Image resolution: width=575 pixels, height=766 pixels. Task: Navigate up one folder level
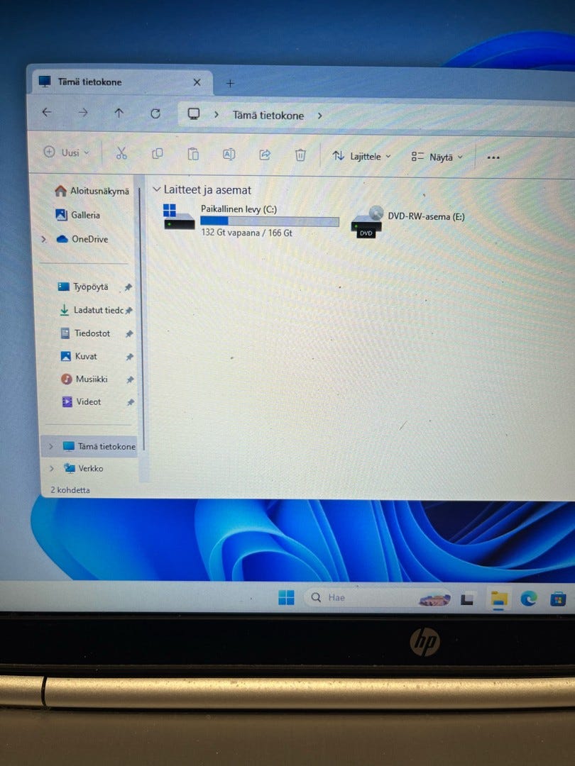(119, 113)
